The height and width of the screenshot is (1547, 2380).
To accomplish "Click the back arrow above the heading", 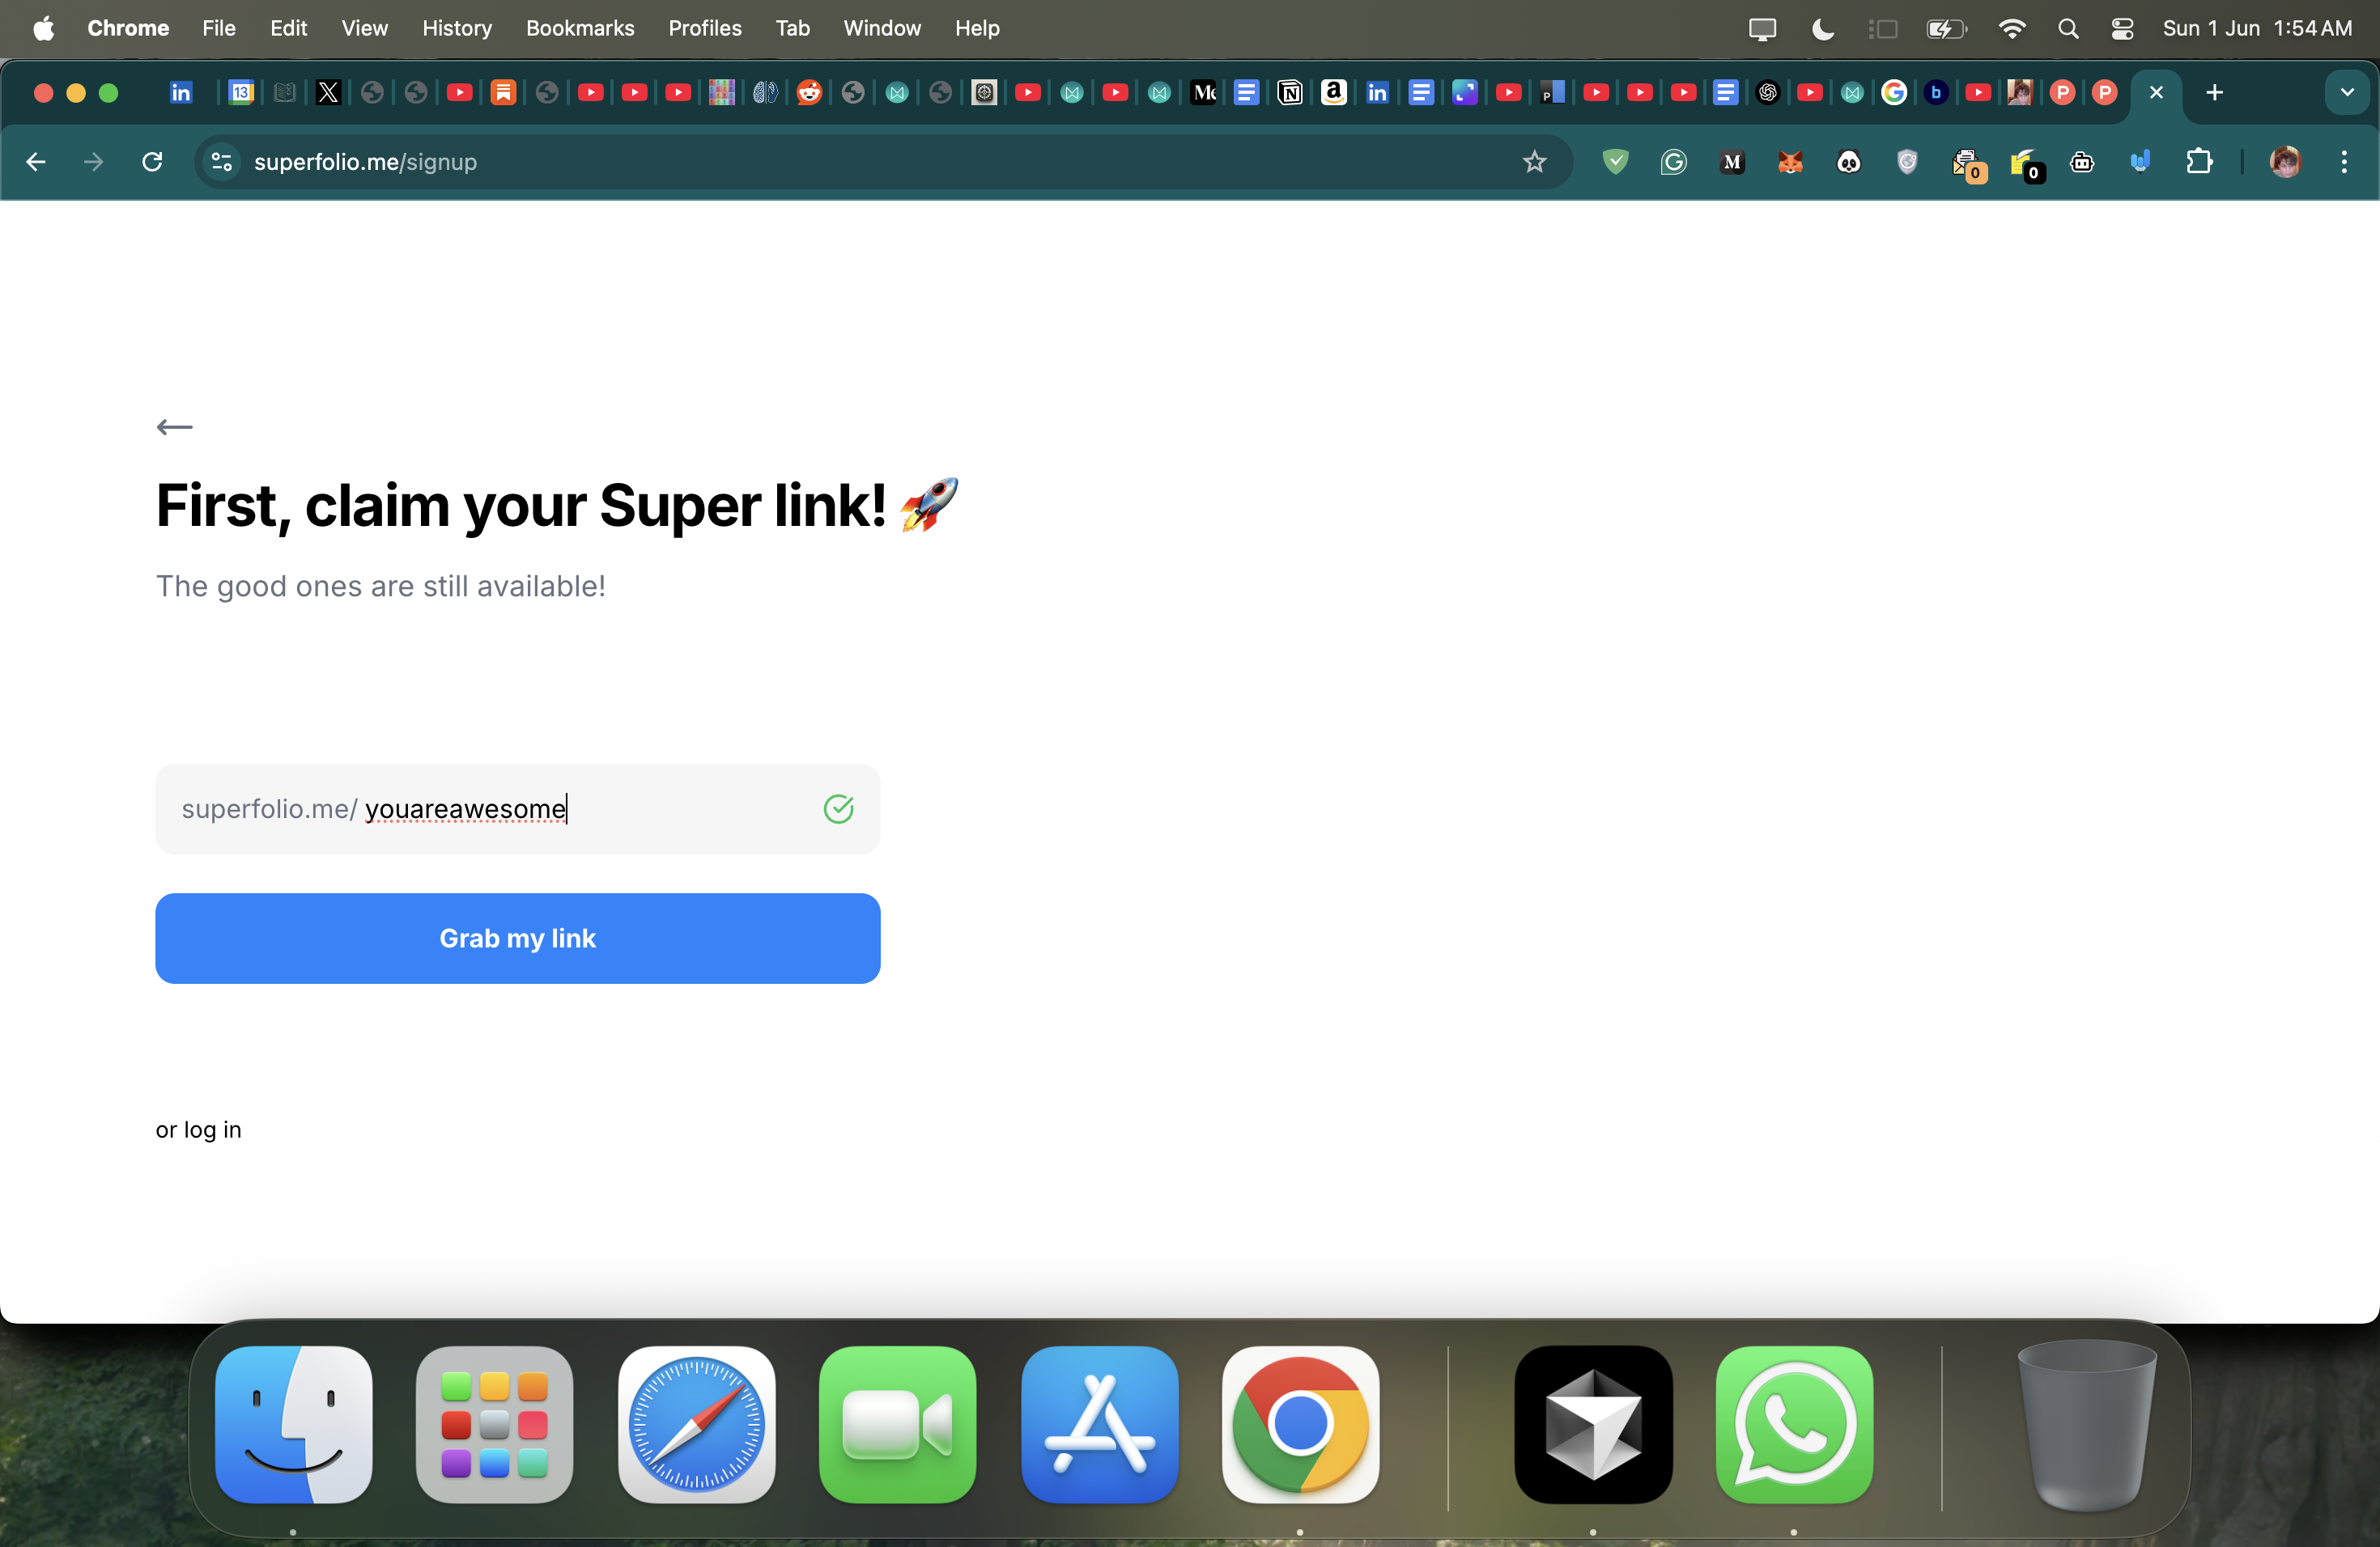I will tap(174, 428).
